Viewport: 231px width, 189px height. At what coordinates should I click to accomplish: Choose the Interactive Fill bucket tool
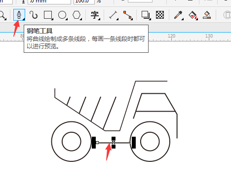click(x=193, y=15)
